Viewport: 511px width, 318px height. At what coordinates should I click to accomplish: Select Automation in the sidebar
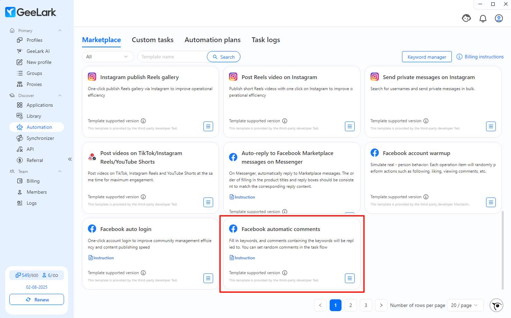[x=37, y=127]
